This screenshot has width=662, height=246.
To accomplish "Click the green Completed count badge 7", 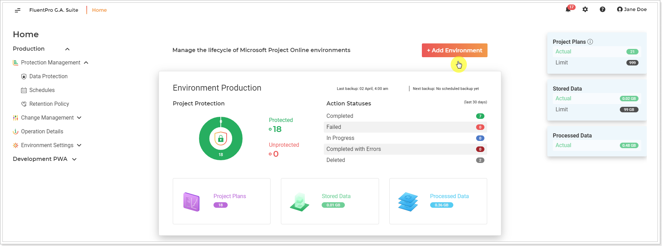I will pos(480,116).
